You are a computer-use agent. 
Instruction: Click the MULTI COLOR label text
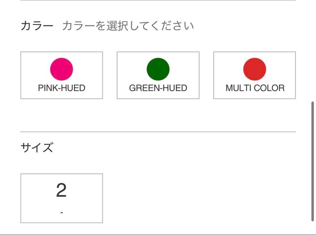click(x=254, y=88)
